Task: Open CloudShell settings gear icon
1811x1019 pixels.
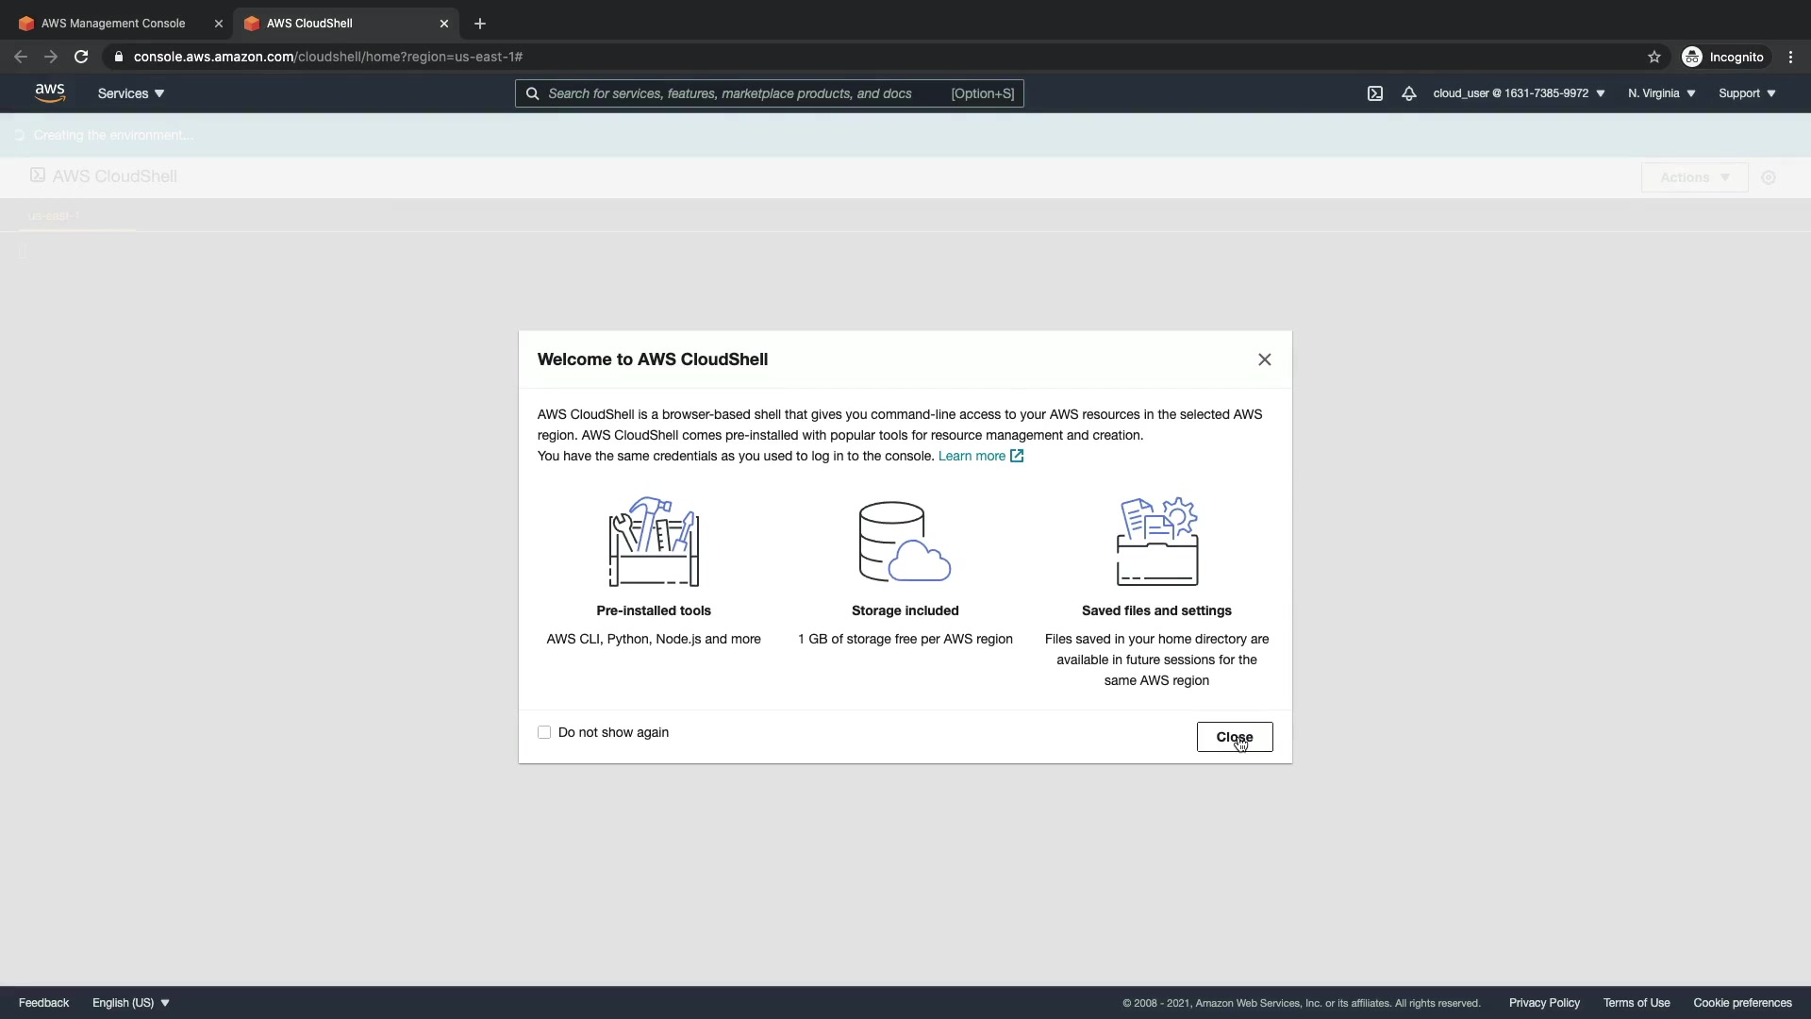Action: [x=1769, y=177]
